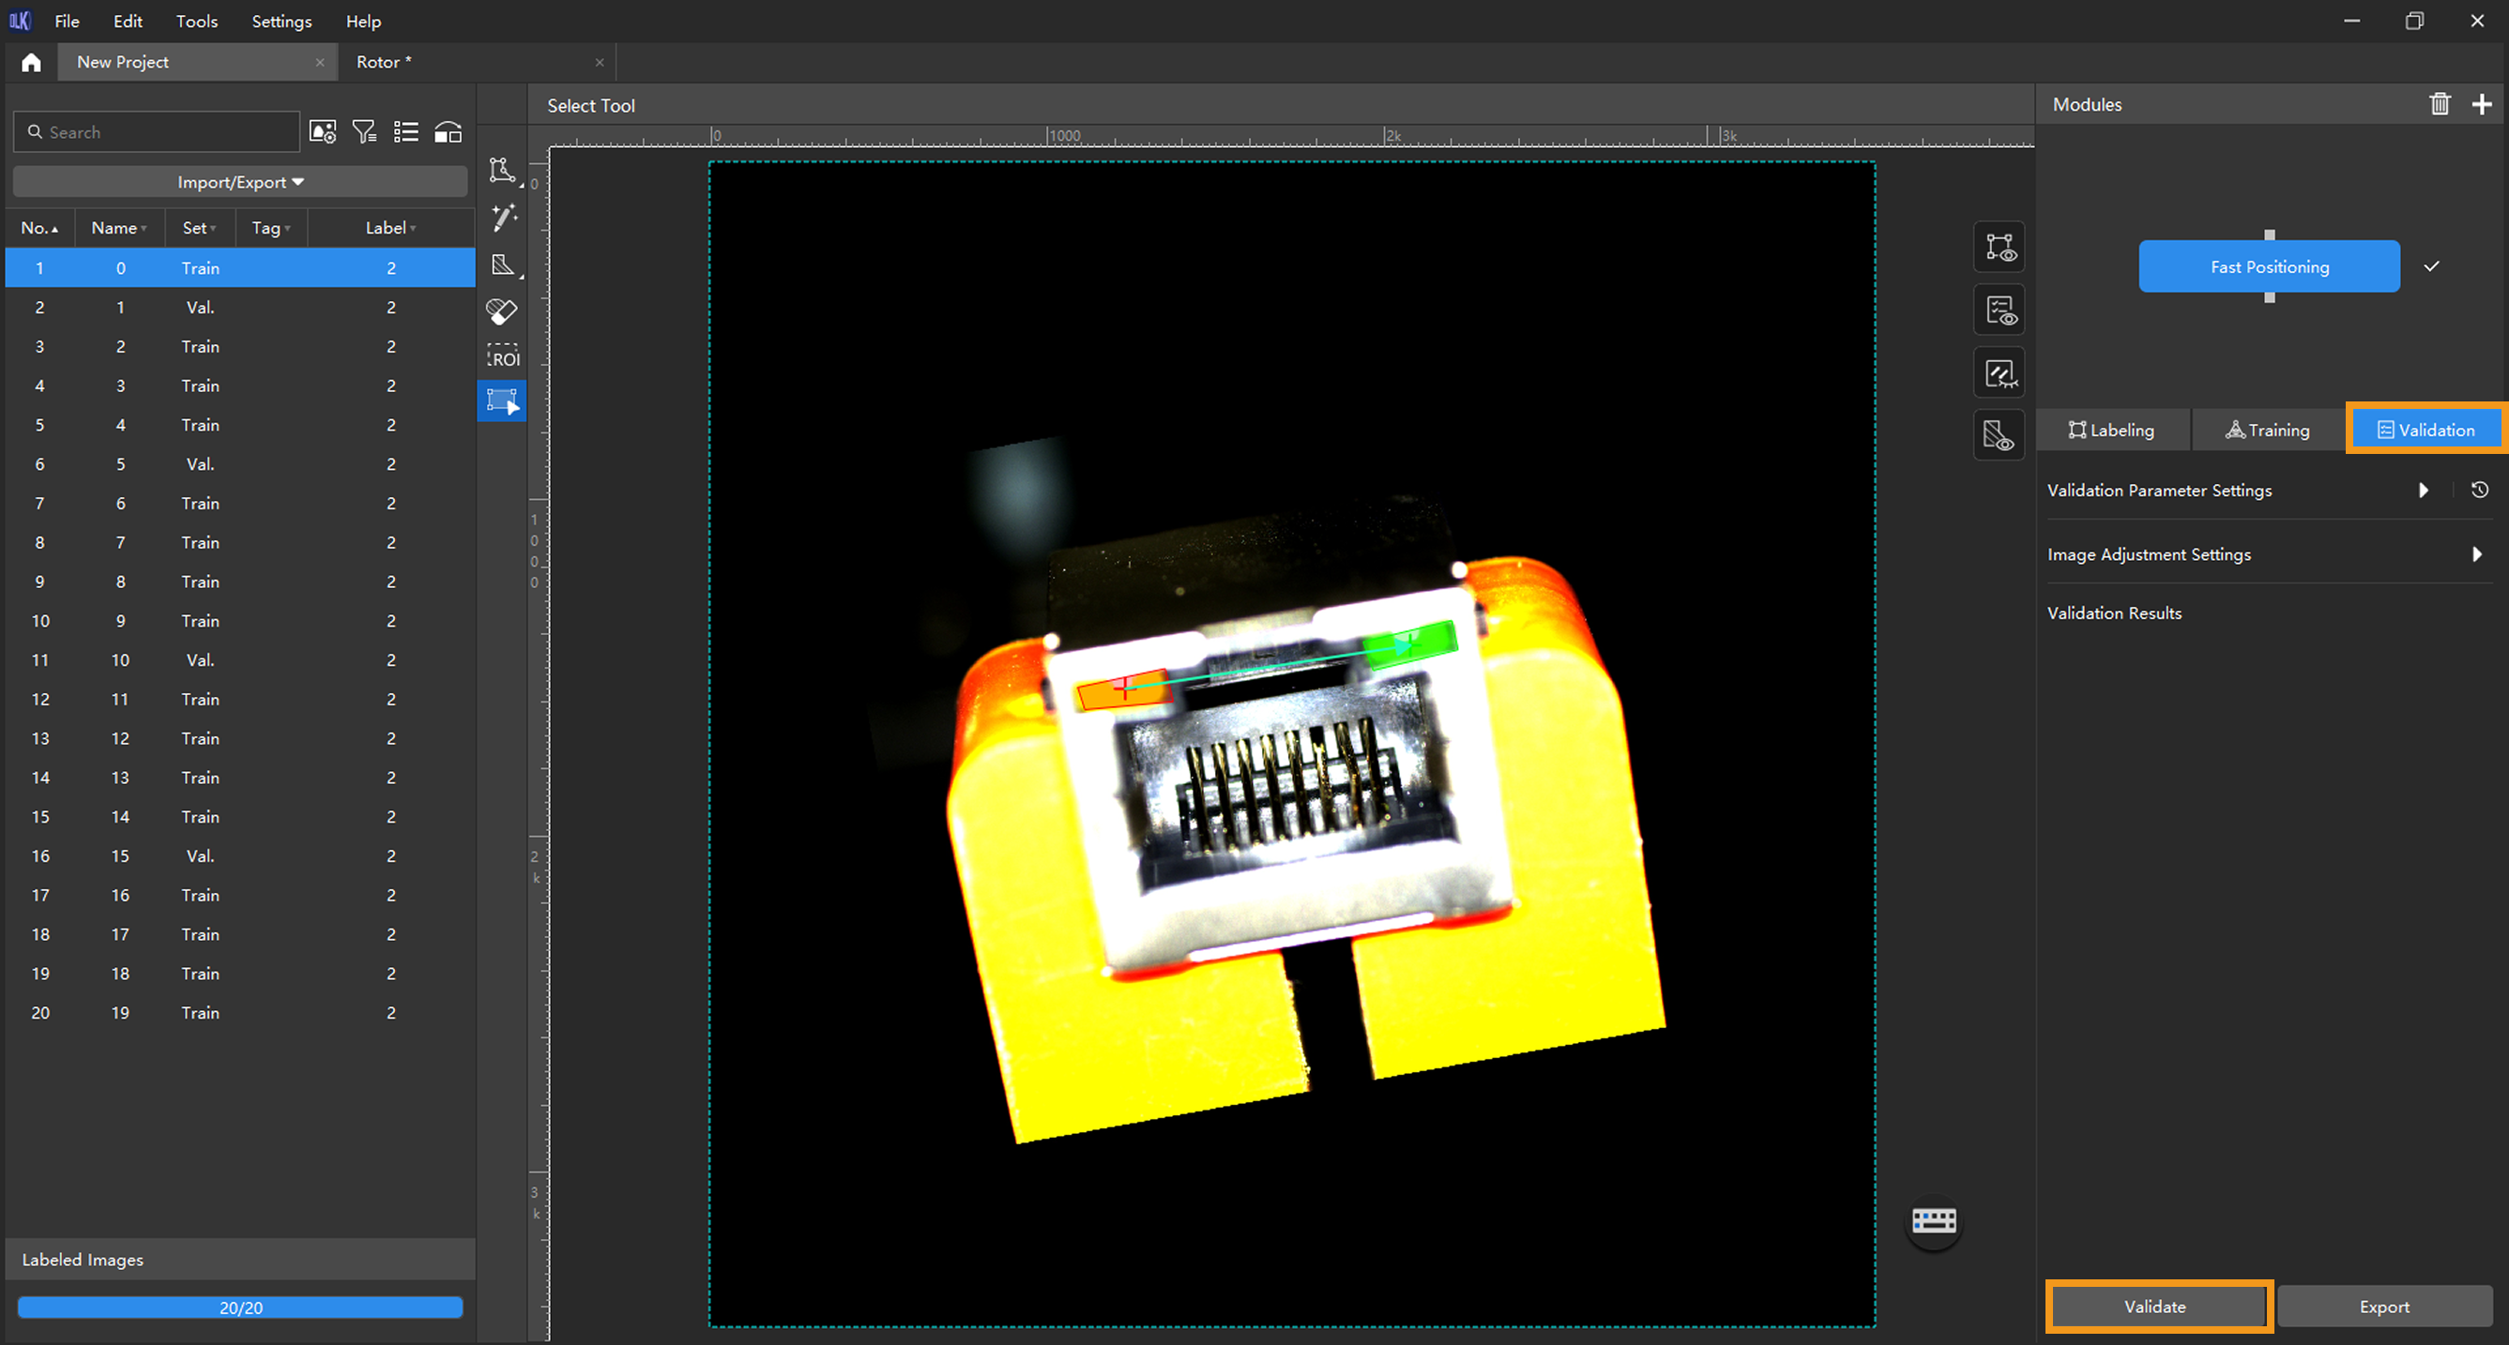Expand Image Adjustment Settings section
The image size is (2509, 1345).
tap(2476, 554)
